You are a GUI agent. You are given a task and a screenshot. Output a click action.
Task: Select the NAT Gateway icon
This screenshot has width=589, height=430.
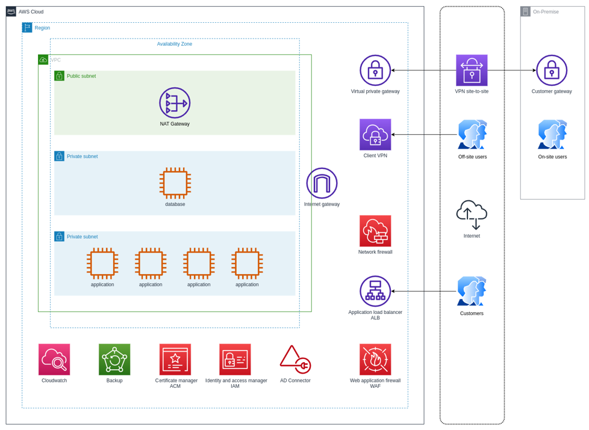coord(175,103)
